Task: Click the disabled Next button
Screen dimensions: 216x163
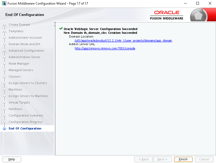Action: [163, 159]
